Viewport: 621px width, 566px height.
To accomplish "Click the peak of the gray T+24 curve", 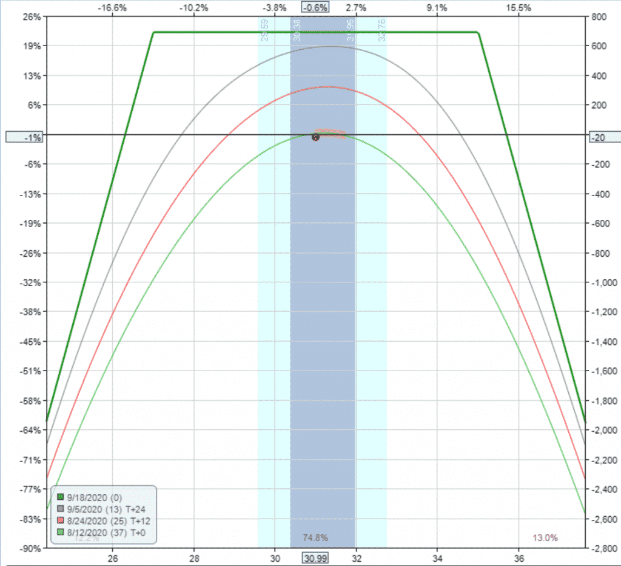I will click(331, 46).
